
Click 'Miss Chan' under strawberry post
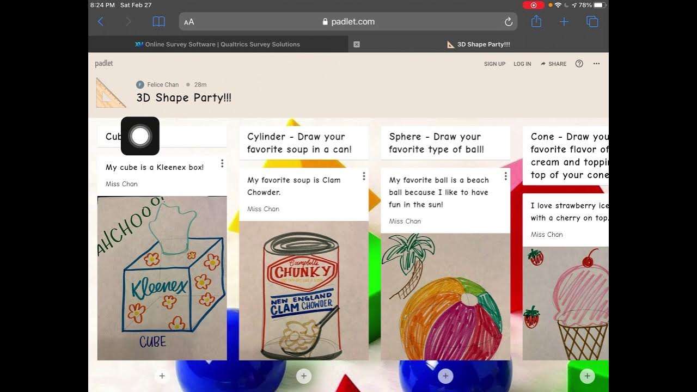tap(547, 235)
